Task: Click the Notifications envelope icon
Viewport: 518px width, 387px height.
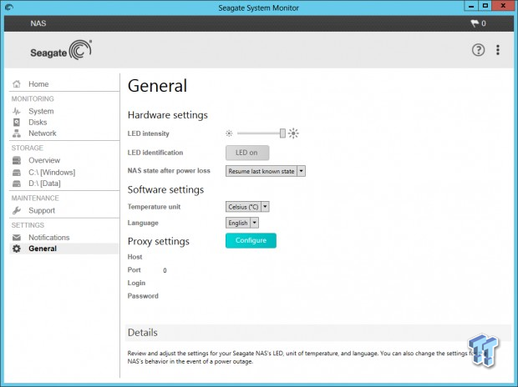Action: click(x=17, y=238)
